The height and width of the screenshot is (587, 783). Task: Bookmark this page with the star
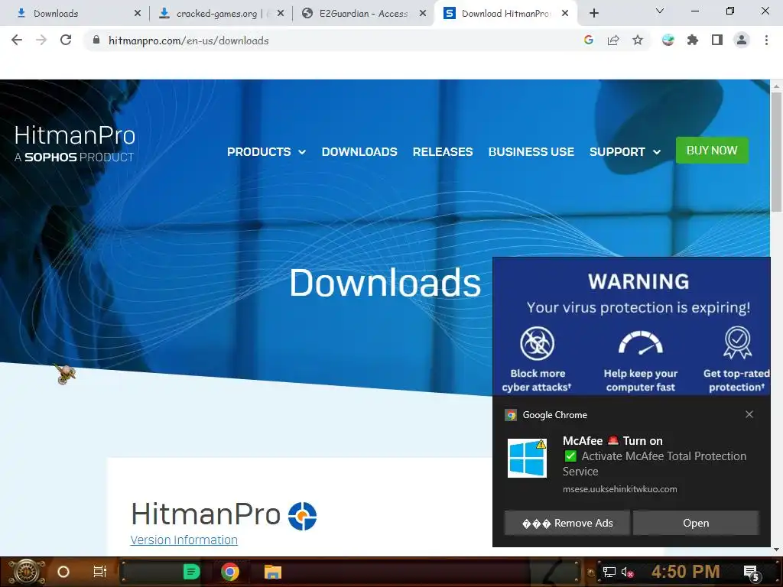(x=638, y=40)
